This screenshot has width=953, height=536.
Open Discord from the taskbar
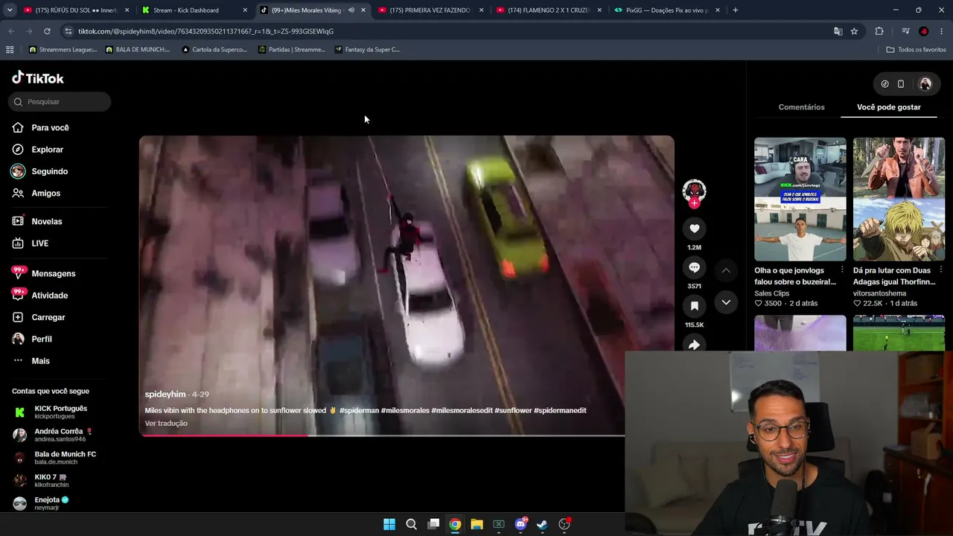520,524
